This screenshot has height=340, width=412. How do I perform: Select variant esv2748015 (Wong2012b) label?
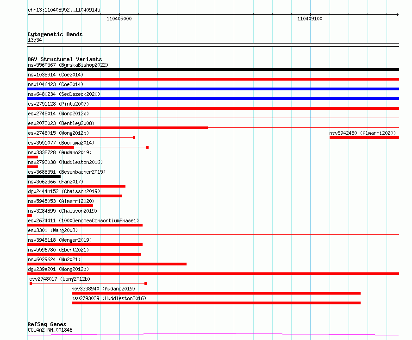coord(58,133)
